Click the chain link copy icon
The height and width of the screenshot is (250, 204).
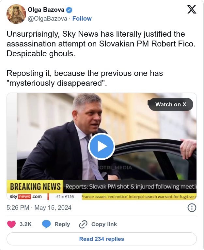(x=84, y=224)
